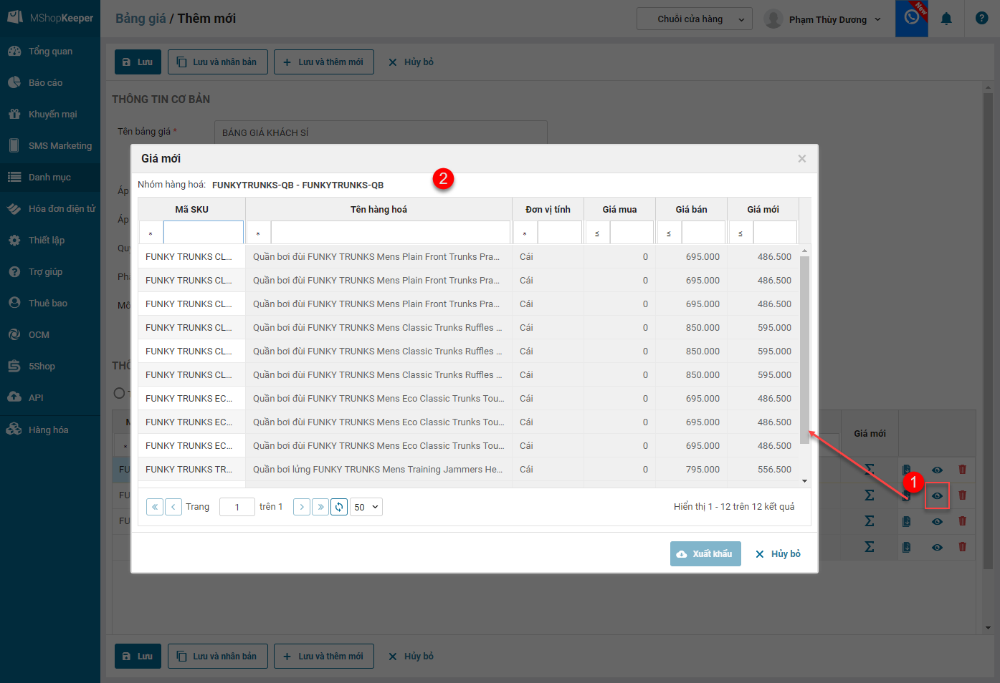
Task: Open the page size dropdown showing 50
Action: pos(366,507)
